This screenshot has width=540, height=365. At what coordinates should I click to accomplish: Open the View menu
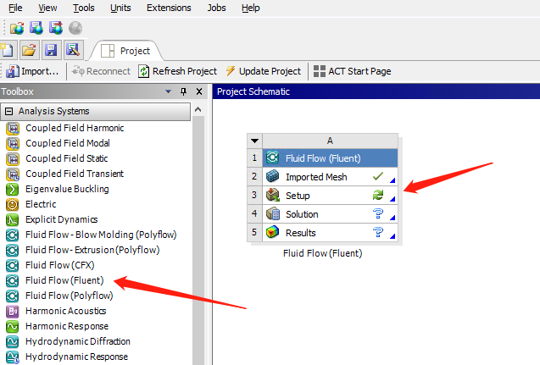click(x=47, y=8)
